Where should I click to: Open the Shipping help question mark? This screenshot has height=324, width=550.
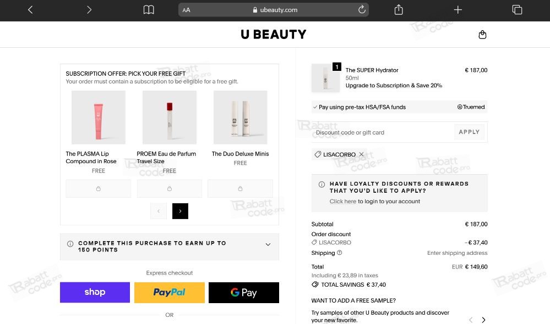click(339, 253)
